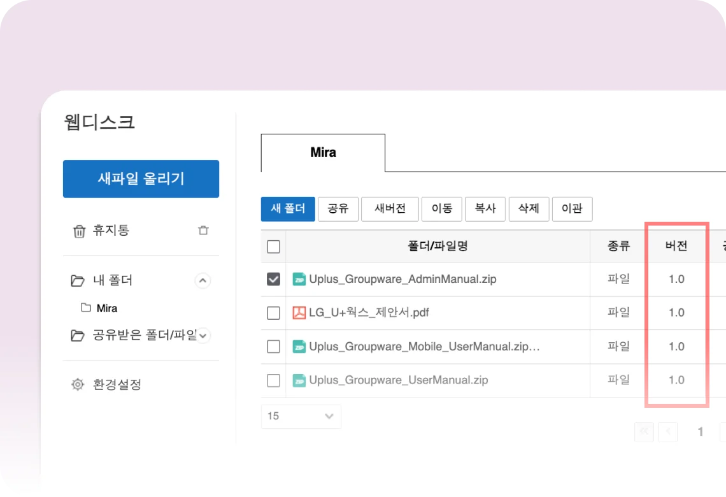Click the 삭제 delete button

529,209
